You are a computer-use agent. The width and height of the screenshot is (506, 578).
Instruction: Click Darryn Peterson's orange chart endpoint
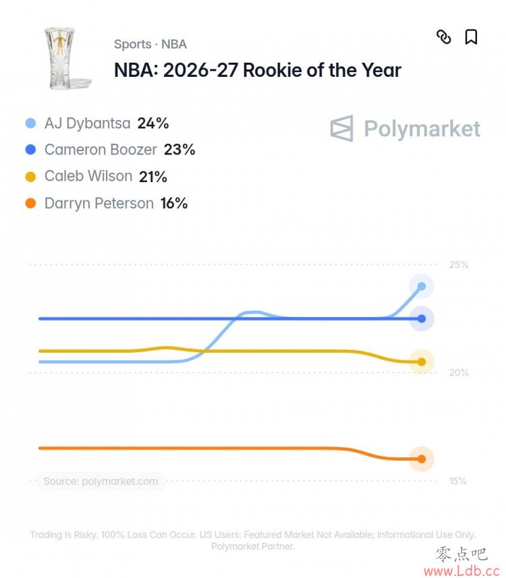pos(422,459)
